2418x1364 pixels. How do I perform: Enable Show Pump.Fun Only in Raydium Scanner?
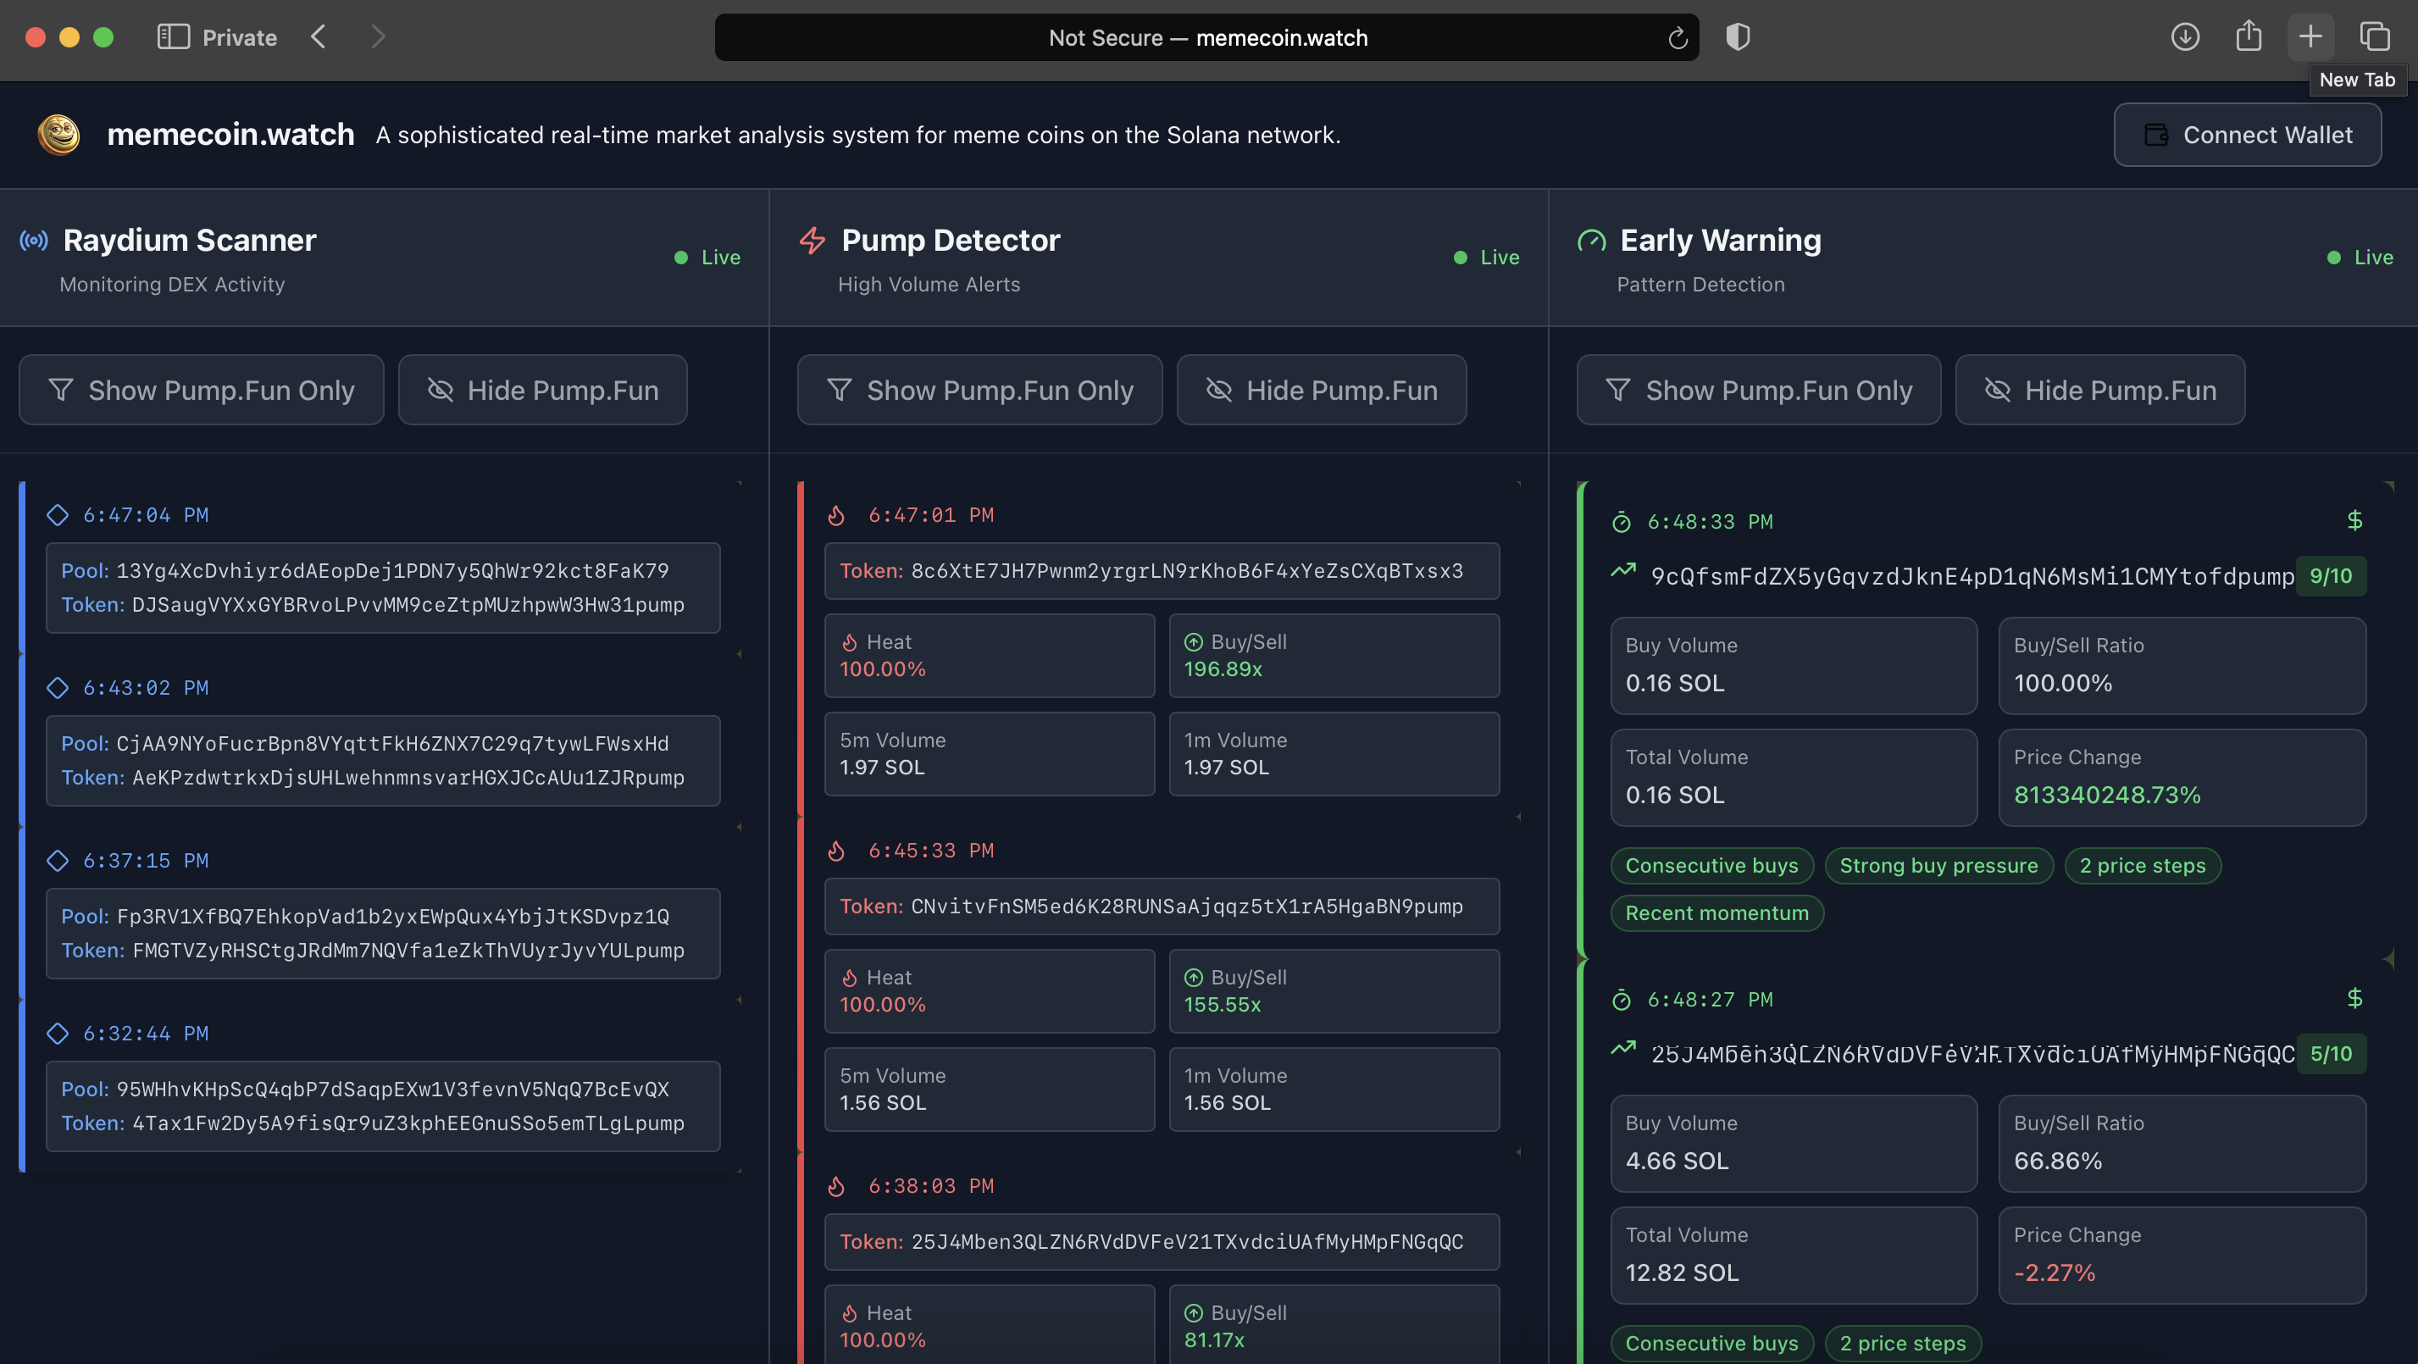[201, 390]
